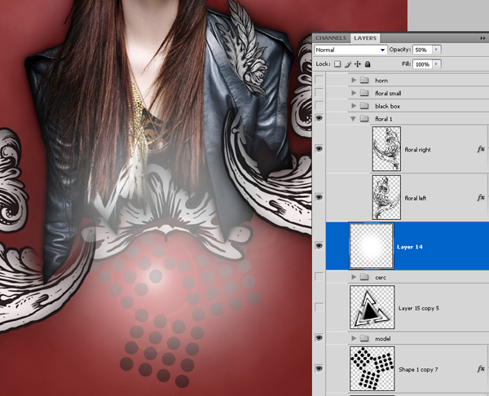Expand the floral small group

click(x=354, y=93)
